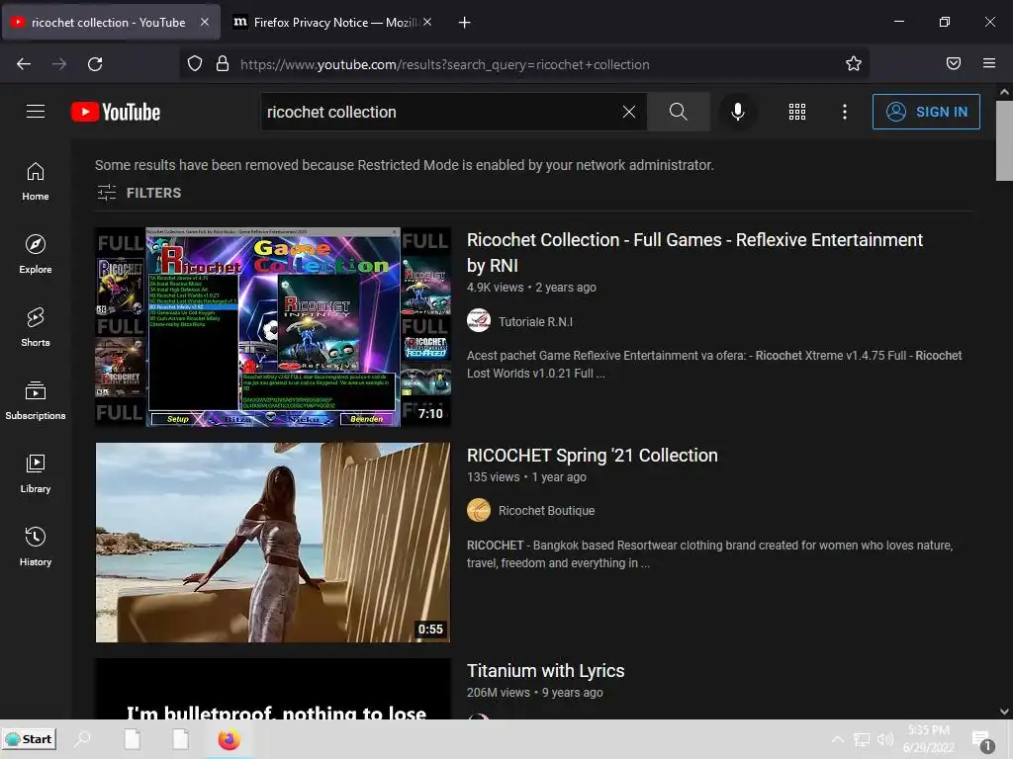Viewport: 1013px width, 759px height.
Task: Click the Bangkok based Resortwear description text
Action: [709, 553]
